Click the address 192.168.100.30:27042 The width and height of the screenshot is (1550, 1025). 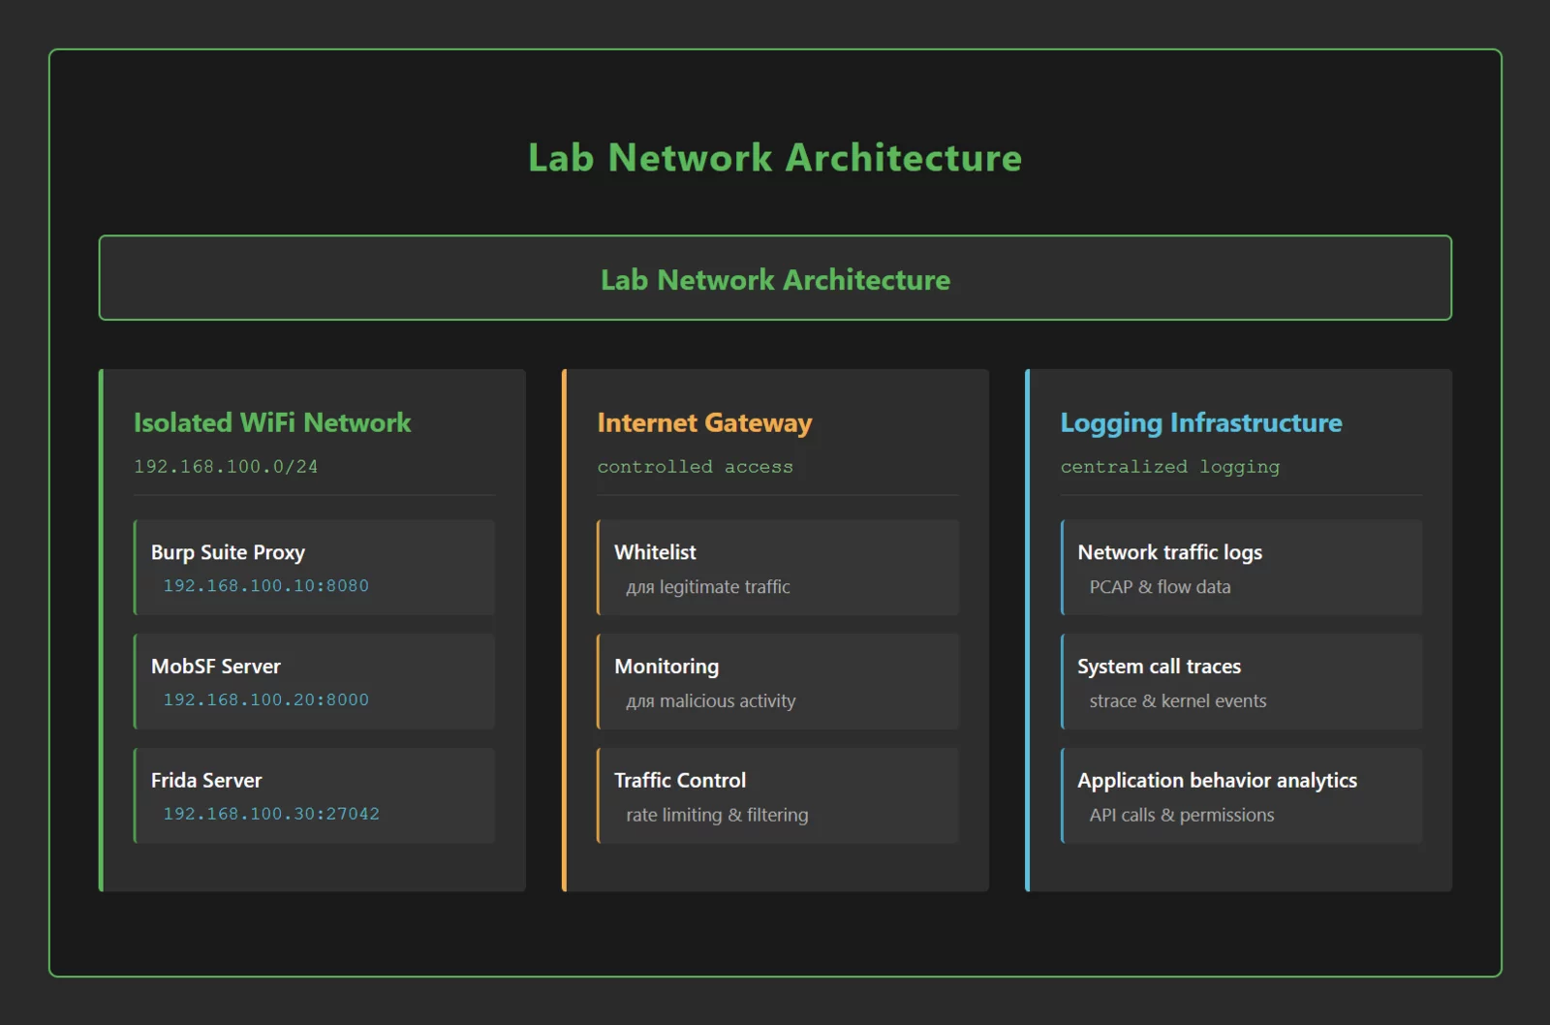271,814
